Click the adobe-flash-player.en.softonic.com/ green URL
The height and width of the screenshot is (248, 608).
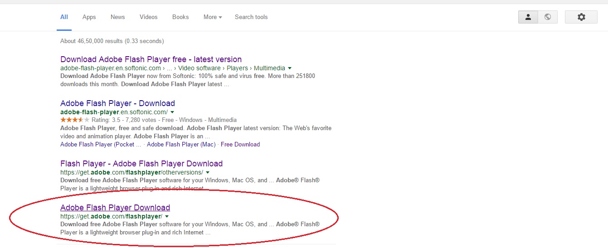[114, 112]
